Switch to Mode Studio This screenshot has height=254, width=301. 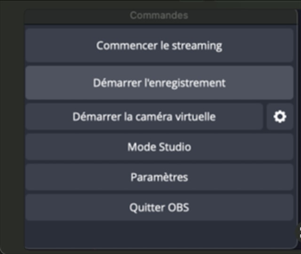click(x=159, y=147)
